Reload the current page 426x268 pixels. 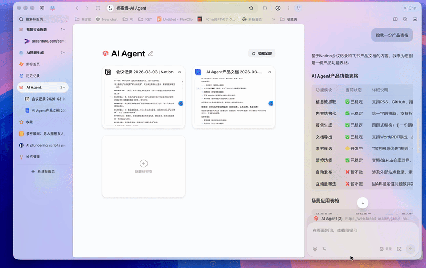[x=98, y=8]
